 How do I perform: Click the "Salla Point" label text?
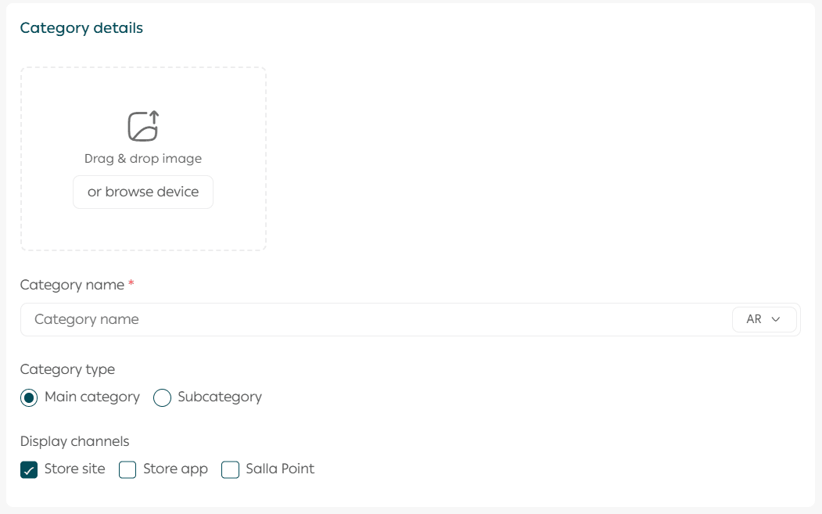click(x=280, y=469)
